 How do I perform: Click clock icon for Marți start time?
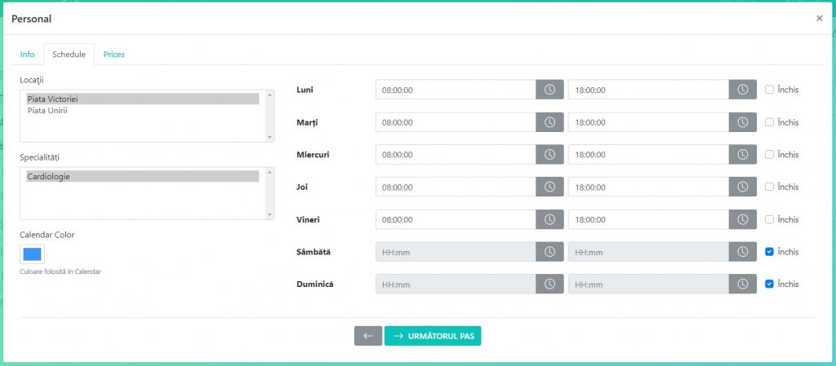coord(549,122)
